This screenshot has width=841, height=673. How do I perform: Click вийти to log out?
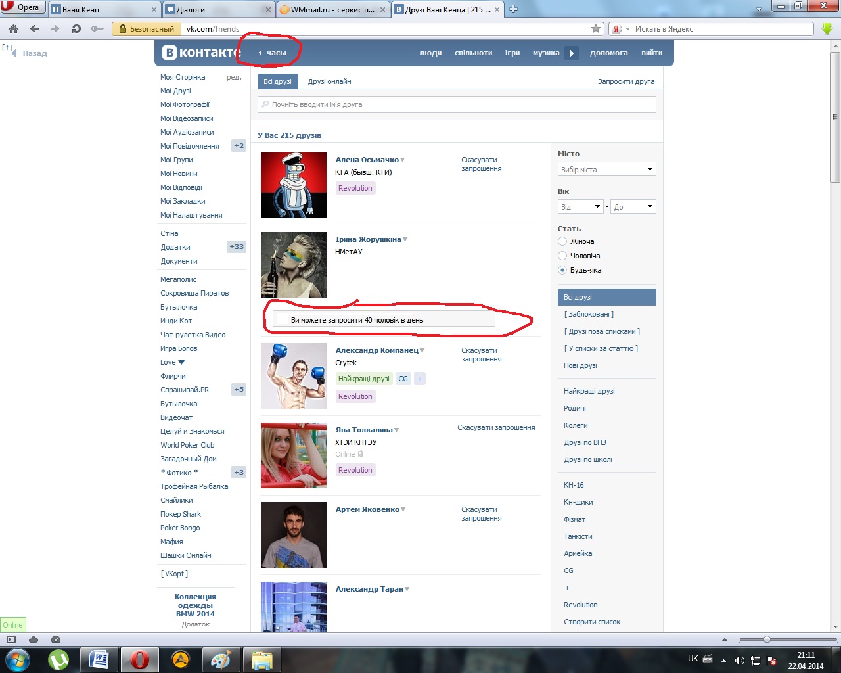(x=652, y=53)
